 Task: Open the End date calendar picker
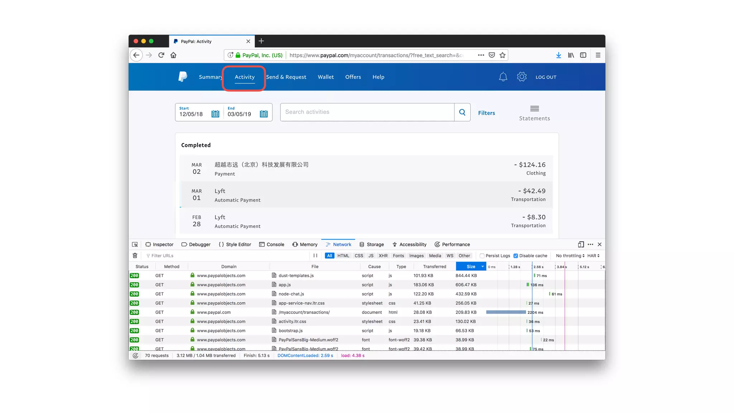tap(263, 114)
